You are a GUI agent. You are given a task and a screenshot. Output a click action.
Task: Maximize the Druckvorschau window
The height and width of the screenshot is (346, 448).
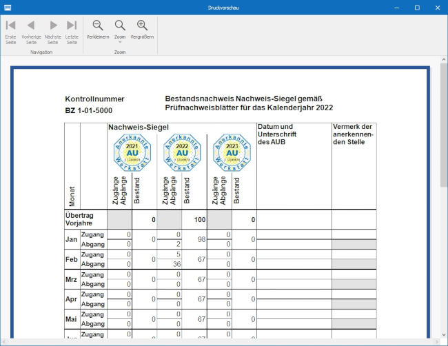[x=417, y=7]
